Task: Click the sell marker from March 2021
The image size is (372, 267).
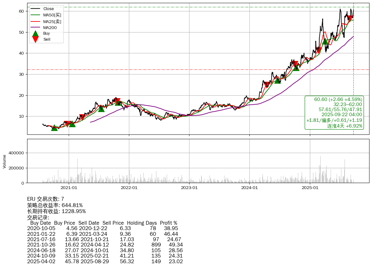Action: coord(82,117)
